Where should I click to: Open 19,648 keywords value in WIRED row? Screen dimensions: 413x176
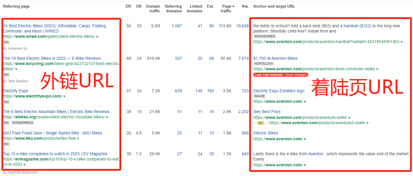coord(242,26)
